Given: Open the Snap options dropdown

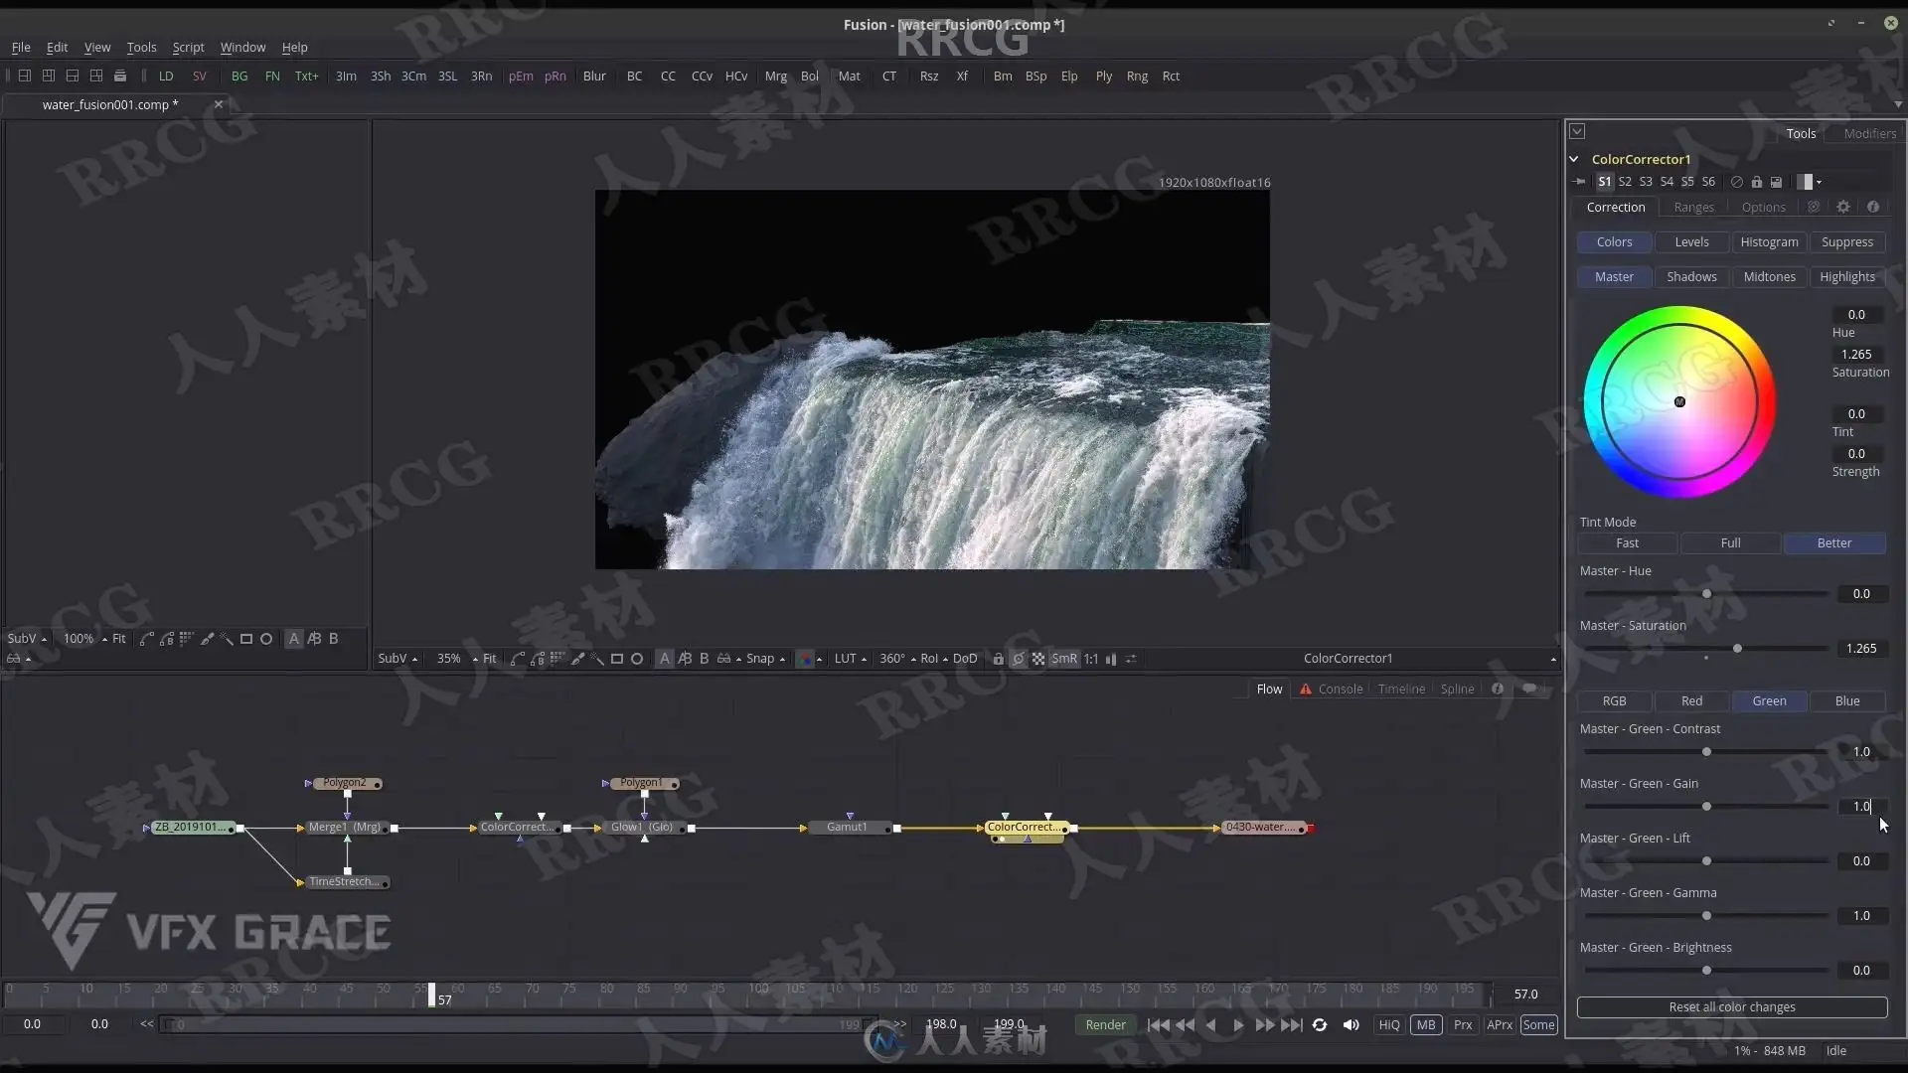Looking at the screenshot, I should [765, 659].
